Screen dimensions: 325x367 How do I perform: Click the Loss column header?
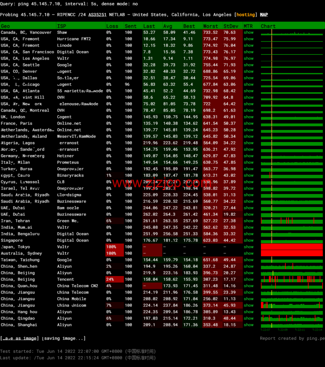tap(112, 26)
